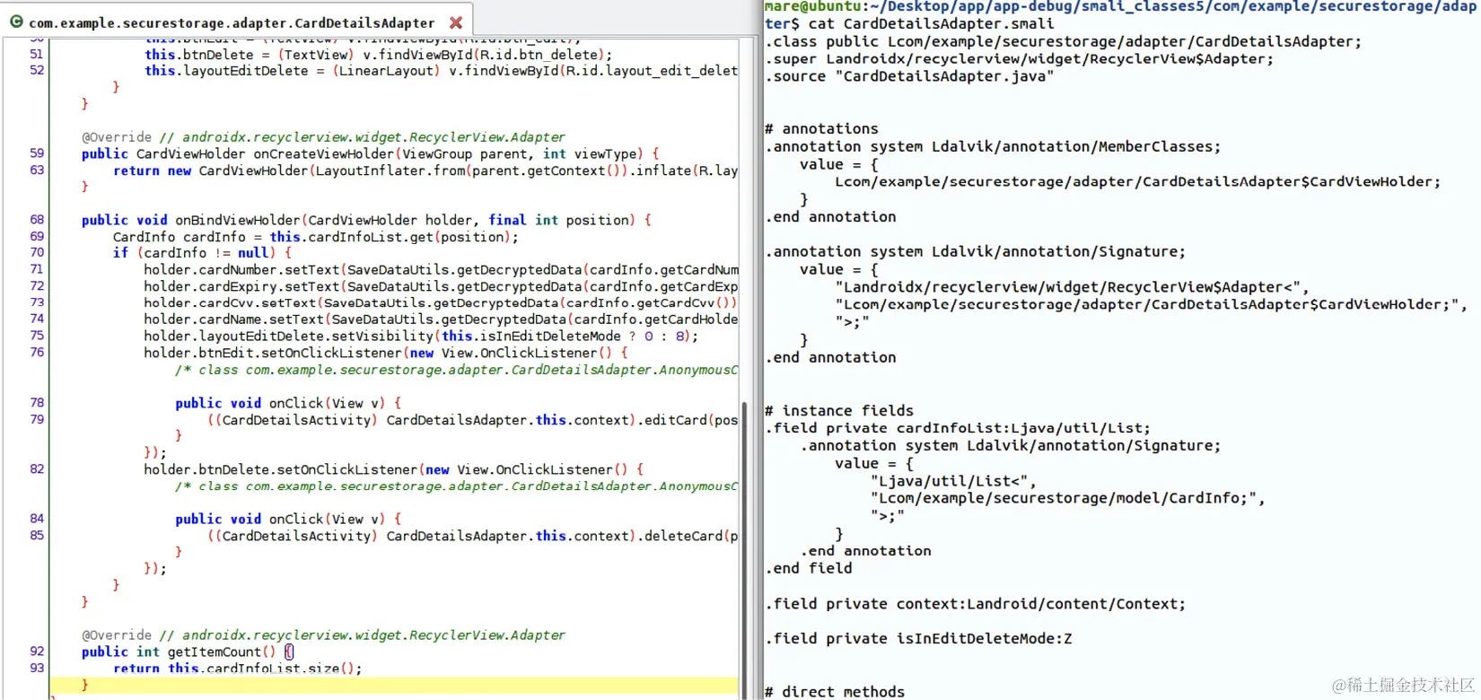Click the '.field private context' line in terminal
The image size is (1481, 700).
(975, 604)
